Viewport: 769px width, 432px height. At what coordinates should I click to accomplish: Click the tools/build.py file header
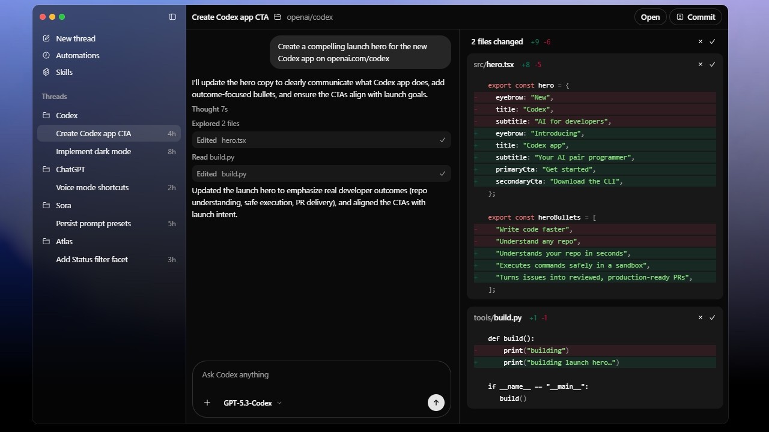click(497, 317)
